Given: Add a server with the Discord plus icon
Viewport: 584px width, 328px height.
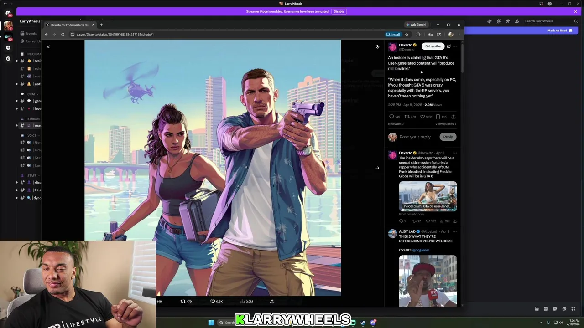Looking at the screenshot, I should (x=8, y=47).
